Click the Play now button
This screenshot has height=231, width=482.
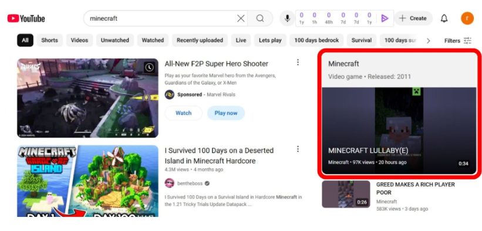tap(226, 113)
